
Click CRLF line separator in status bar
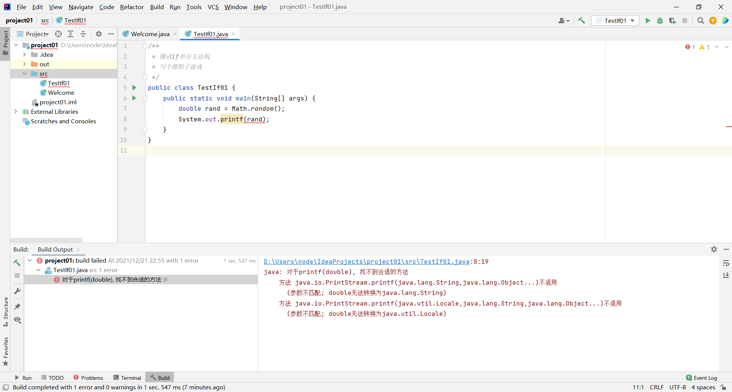(657, 387)
